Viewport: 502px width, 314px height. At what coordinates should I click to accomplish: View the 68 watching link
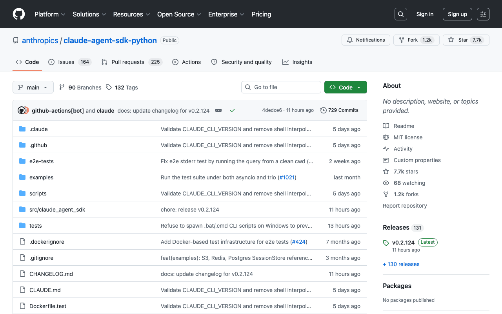[404, 183]
